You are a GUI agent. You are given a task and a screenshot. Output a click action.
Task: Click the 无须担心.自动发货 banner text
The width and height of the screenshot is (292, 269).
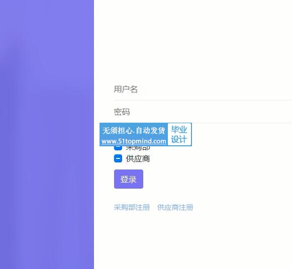coord(134,130)
